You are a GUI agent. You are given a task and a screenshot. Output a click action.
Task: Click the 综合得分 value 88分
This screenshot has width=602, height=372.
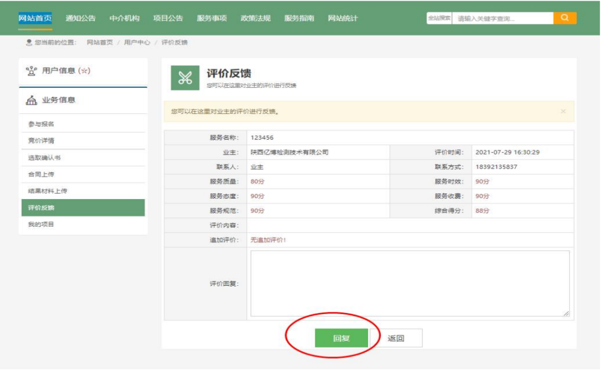pyautogui.click(x=482, y=210)
